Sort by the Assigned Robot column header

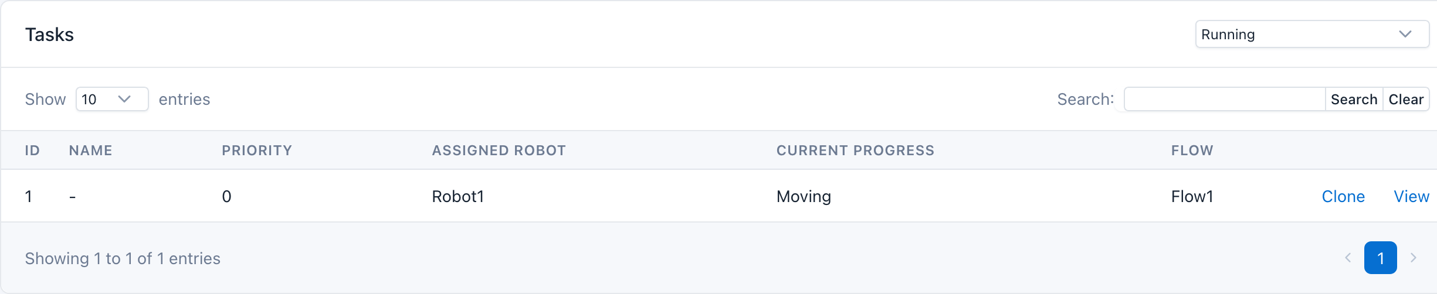tap(499, 151)
